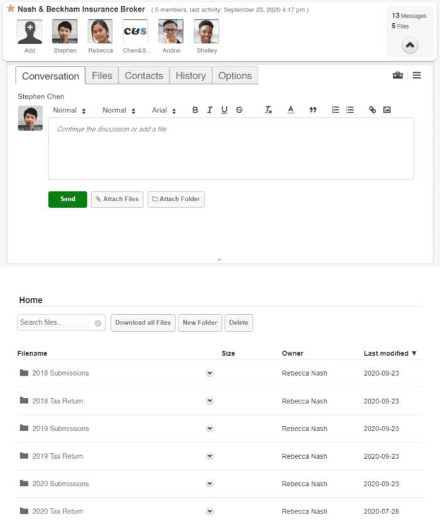Viewport: 440px width, 521px height.
Task: Switch to the Files tab
Action: pos(102,76)
